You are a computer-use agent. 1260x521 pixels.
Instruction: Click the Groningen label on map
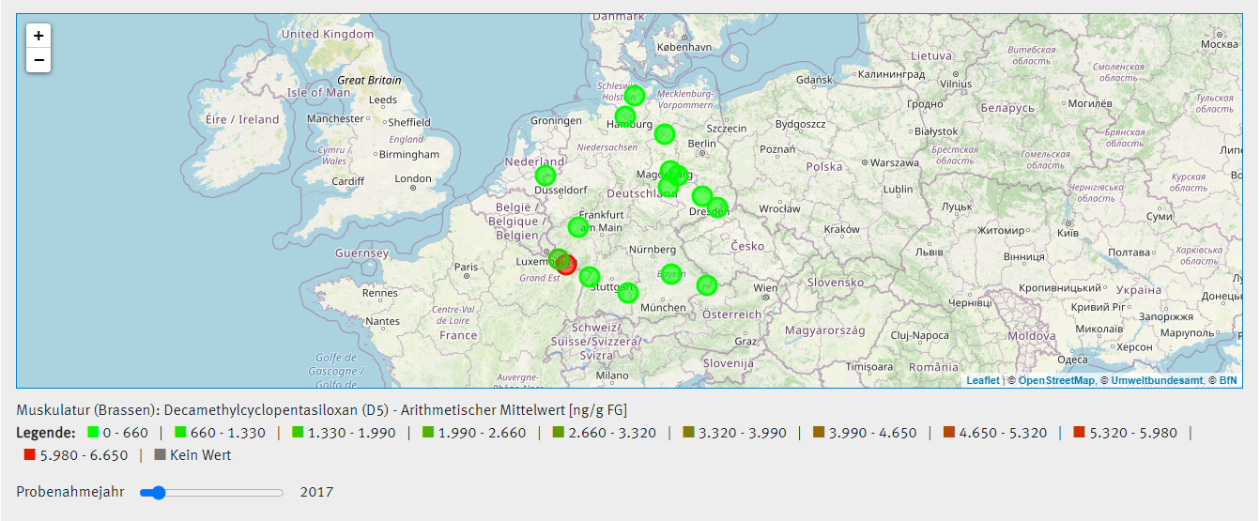pyautogui.click(x=557, y=120)
